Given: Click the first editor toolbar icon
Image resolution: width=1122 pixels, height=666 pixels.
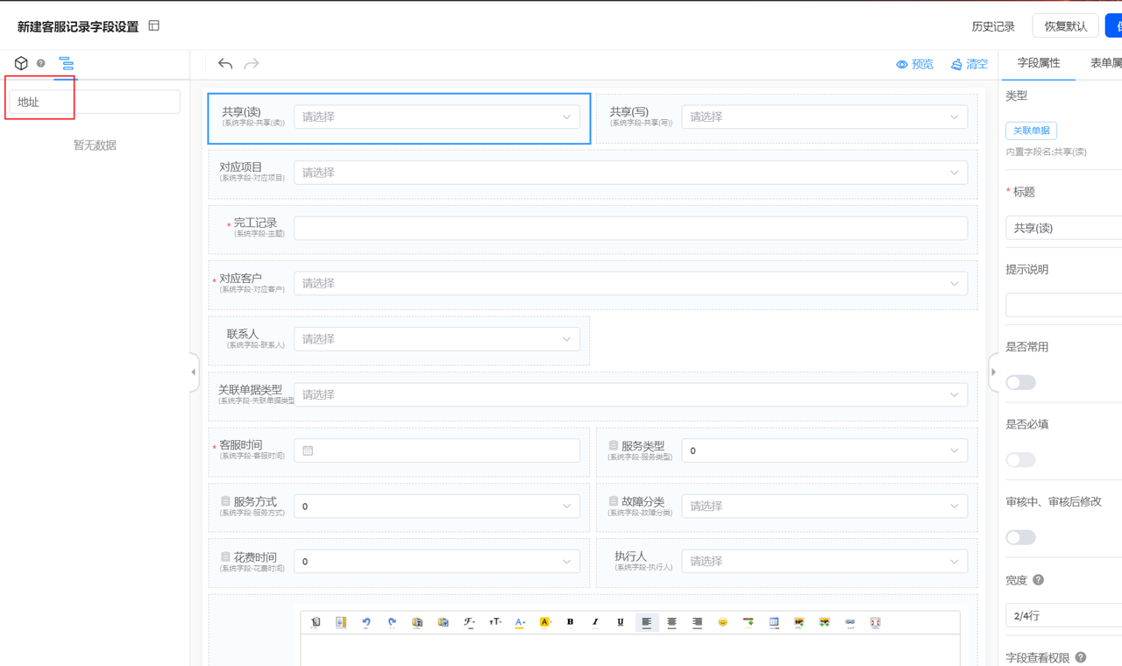Looking at the screenshot, I should coord(316,622).
